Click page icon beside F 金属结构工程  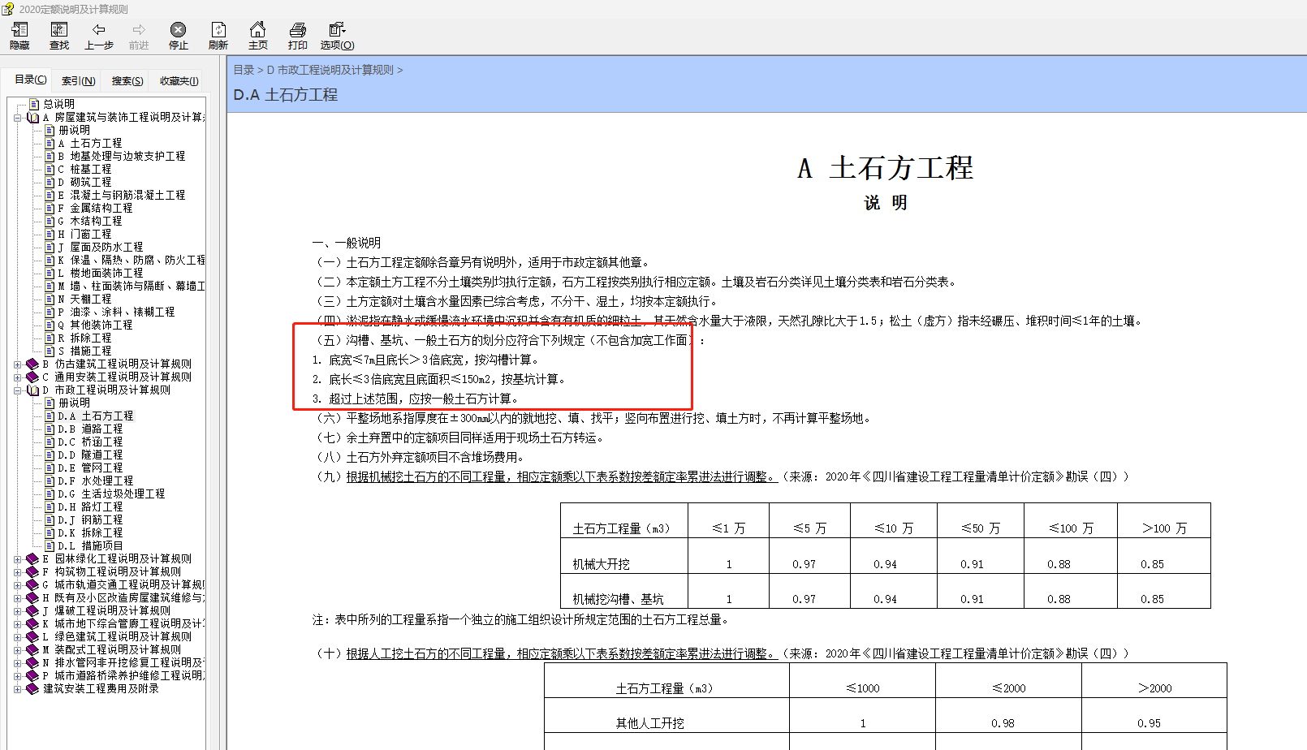point(50,208)
